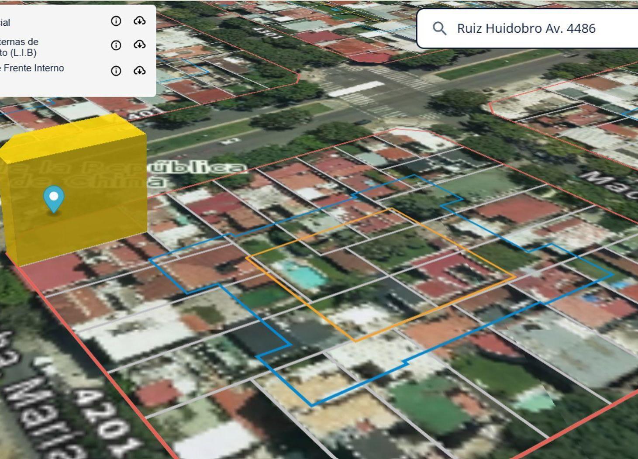
Task: Download the Frente Interno layer
Action: click(139, 70)
